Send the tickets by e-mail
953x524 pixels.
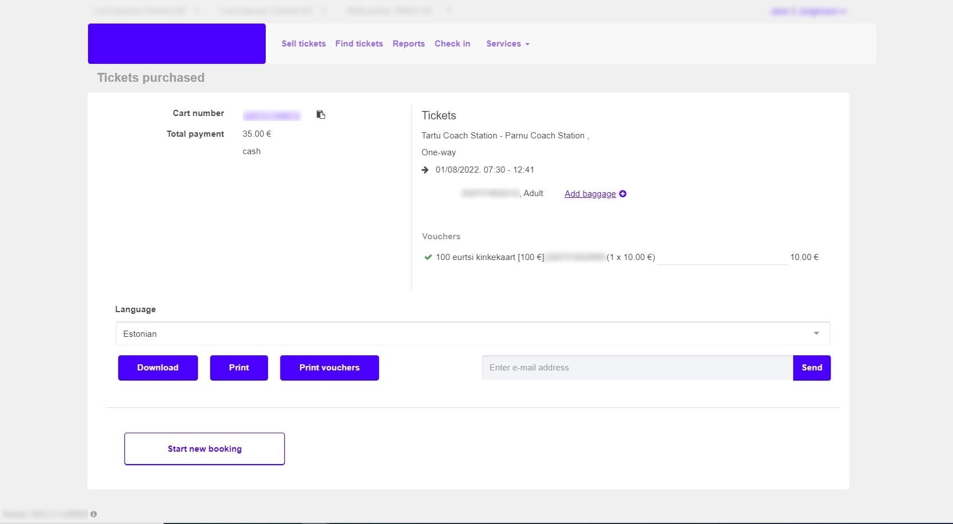click(811, 368)
